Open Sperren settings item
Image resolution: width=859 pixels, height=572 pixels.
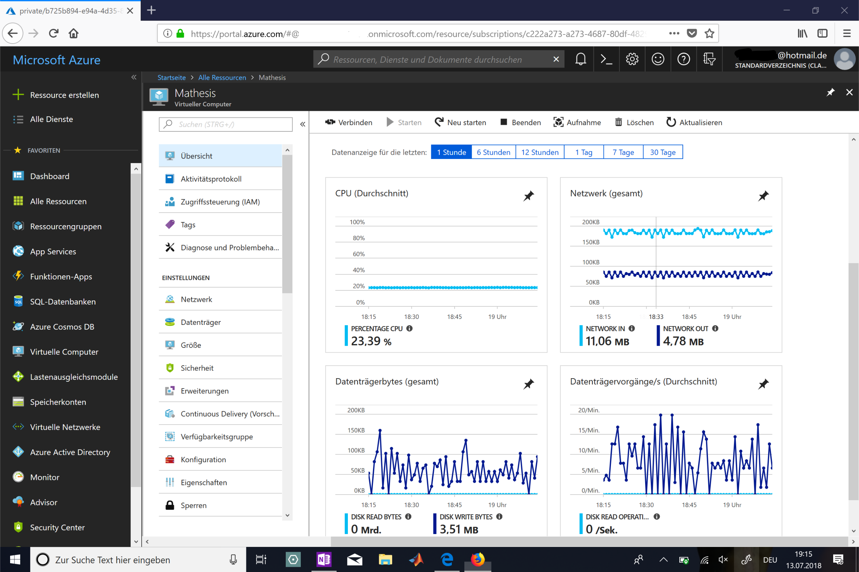pyautogui.click(x=220, y=505)
